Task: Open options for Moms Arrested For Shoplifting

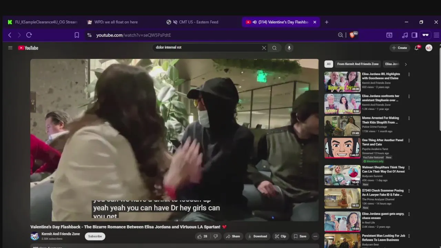Action: pyautogui.click(x=409, y=118)
